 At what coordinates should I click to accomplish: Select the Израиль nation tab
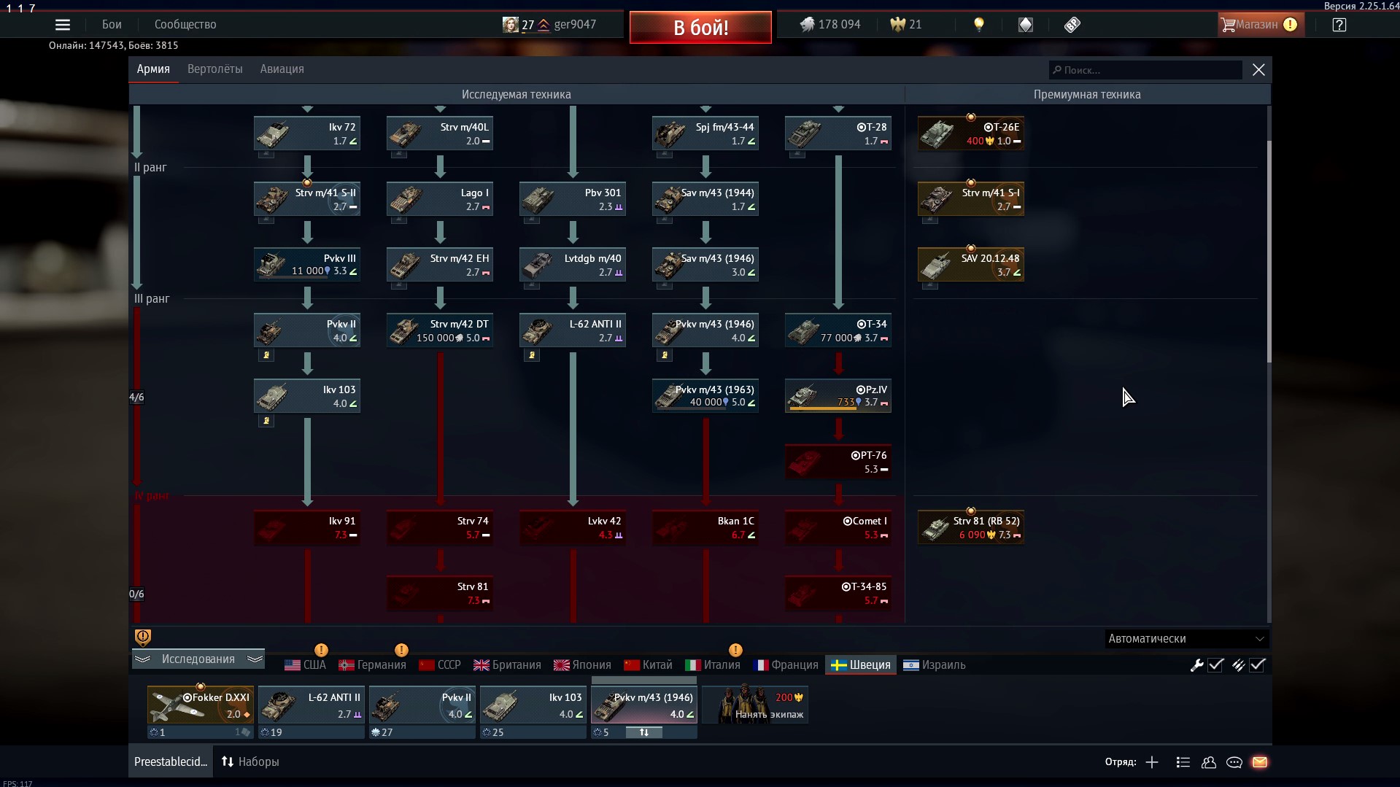tap(935, 665)
